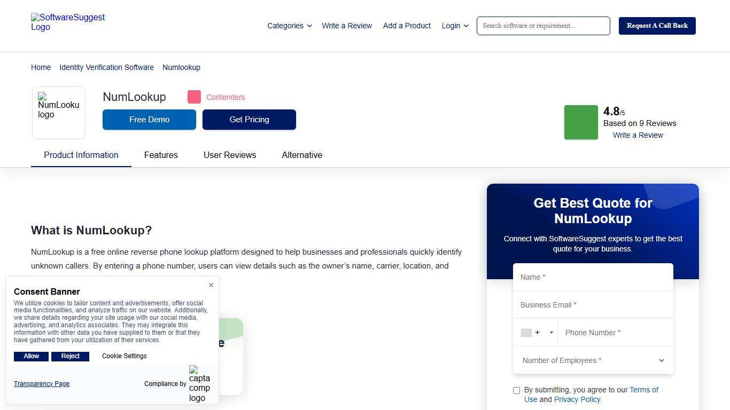730x410 pixels.
Task: Close the Consent Banner with the X
Action: pyautogui.click(x=211, y=285)
